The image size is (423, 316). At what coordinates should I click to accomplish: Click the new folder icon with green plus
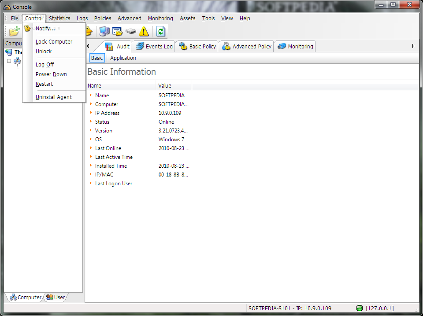point(14,31)
